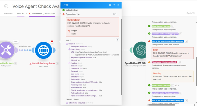Screen dimensions: 197x106
Task: Click the OpenAI (ChatGPT, Whi... module label
Action: coord(135,63)
